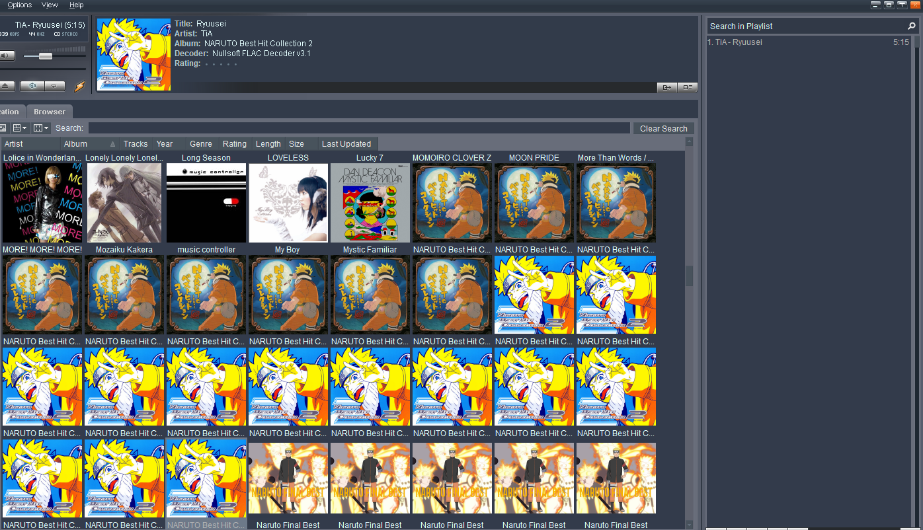The image size is (923, 530).
Task: Click the scroll-down arrow of album browser
Action: point(689,525)
